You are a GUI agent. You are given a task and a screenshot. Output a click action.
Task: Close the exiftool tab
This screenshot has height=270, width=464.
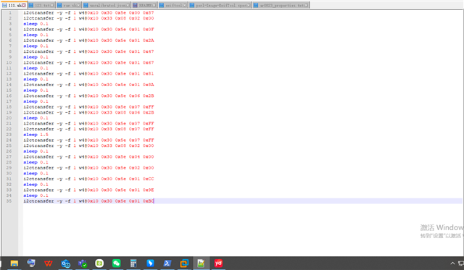pyautogui.click(x=185, y=5)
